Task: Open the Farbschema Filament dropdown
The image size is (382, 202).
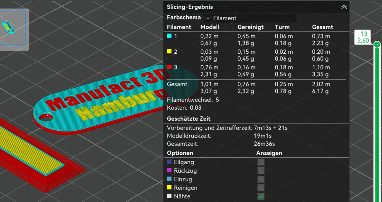Action: click(x=251, y=18)
